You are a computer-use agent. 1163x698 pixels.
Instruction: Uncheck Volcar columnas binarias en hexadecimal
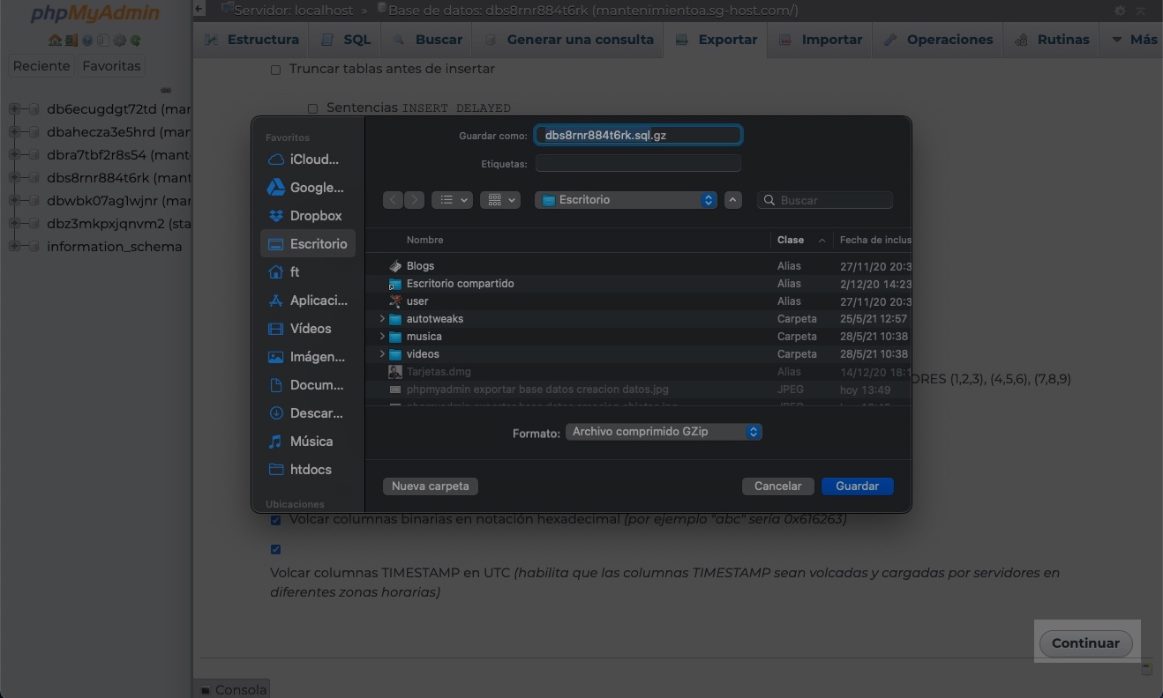(x=275, y=520)
